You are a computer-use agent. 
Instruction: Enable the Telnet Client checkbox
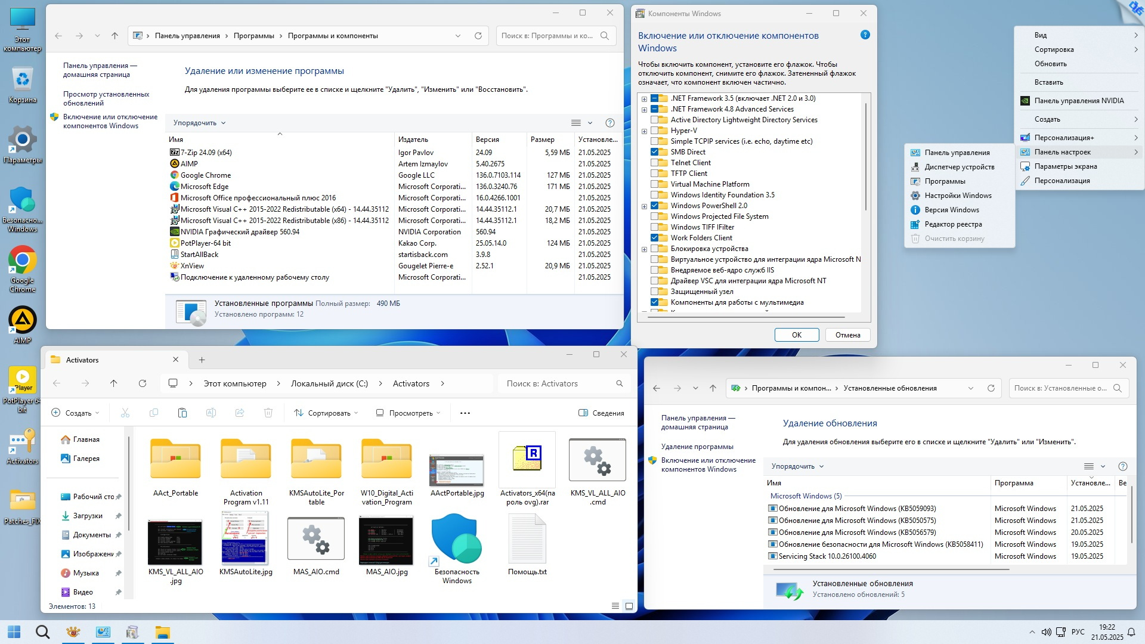pyautogui.click(x=654, y=163)
